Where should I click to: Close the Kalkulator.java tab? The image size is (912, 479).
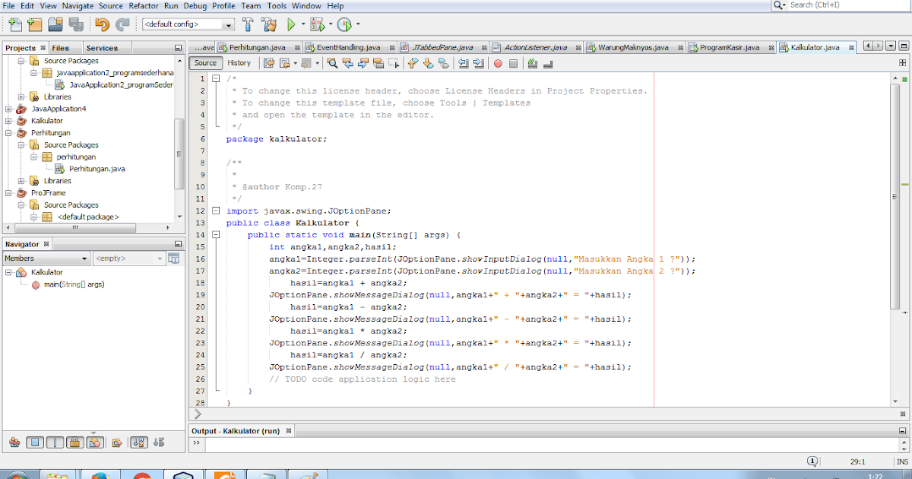pyautogui.click(x=851, y=47)
